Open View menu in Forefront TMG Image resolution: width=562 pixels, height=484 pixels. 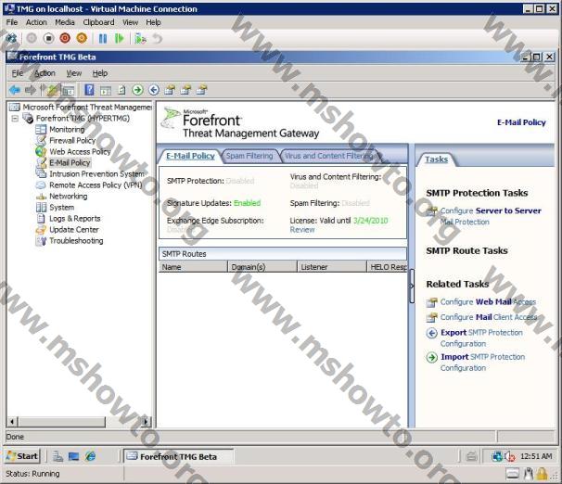74,73
